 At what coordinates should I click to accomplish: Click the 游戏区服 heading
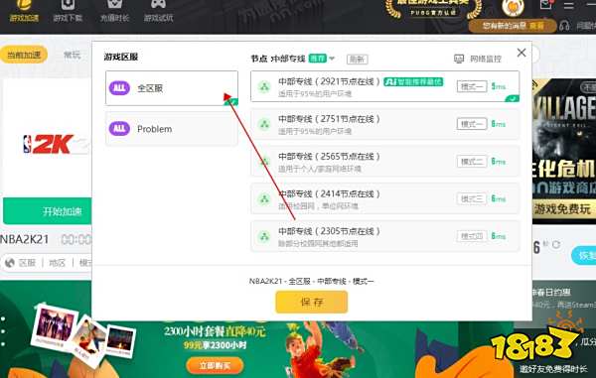coord(121,57)
